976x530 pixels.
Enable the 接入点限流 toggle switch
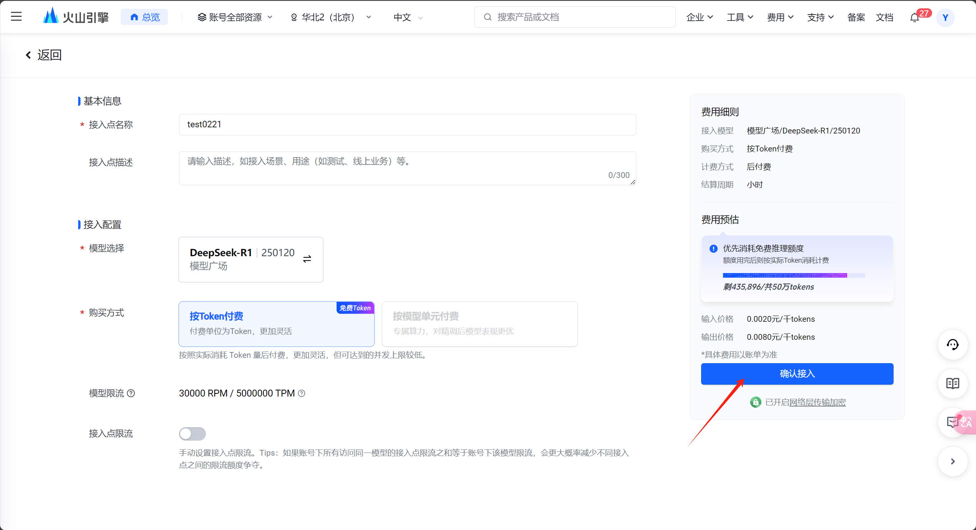192,434
